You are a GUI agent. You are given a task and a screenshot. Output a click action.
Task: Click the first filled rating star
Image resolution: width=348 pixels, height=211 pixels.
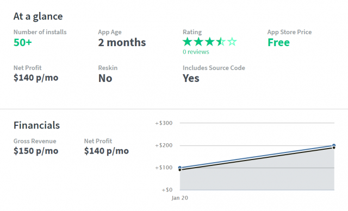pyautogui.click(x=187, y=42)
